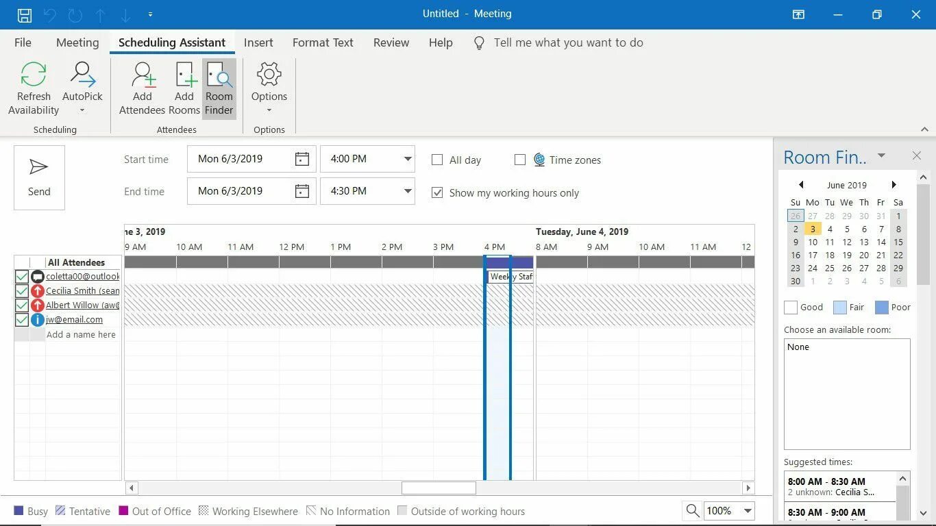Close the Room Finder pane
The image size is (936, 526).
tap(917, 156)
